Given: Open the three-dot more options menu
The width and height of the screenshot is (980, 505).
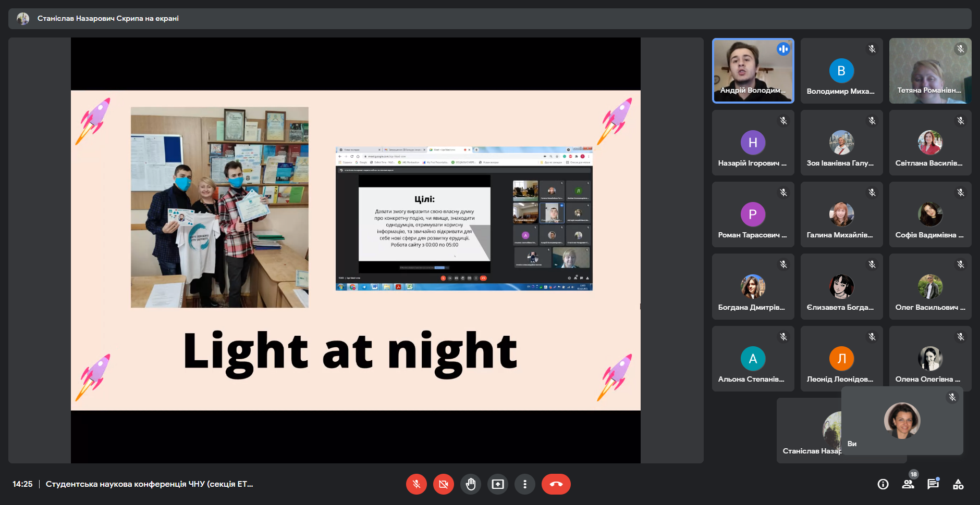Looking at the screenshot, I should (525, 484).
